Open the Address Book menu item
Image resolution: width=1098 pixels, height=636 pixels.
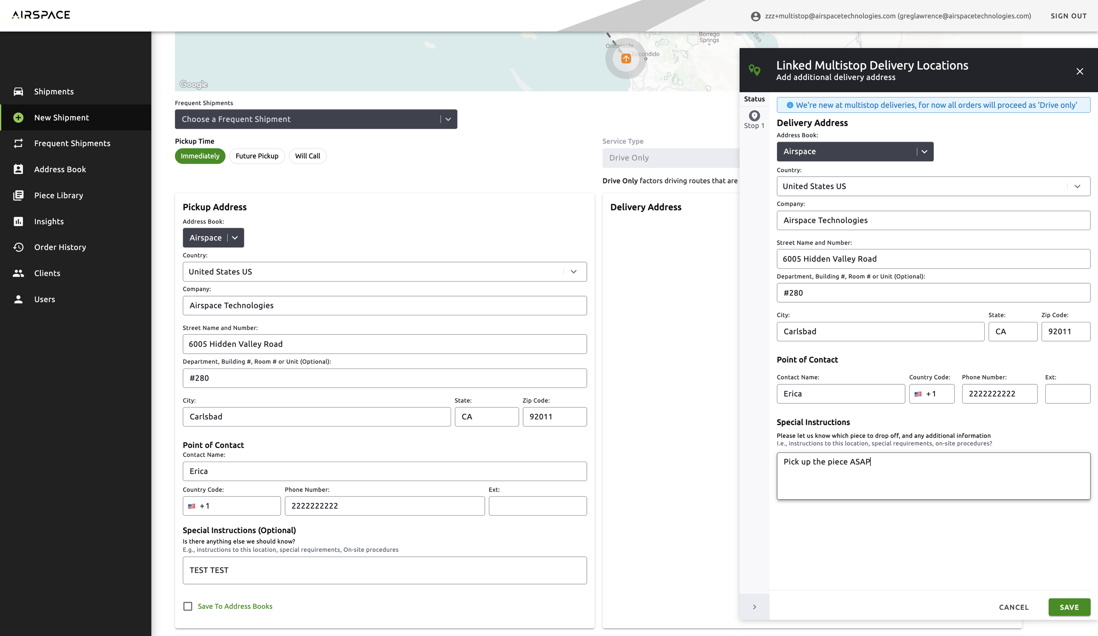tap(60, 170)
